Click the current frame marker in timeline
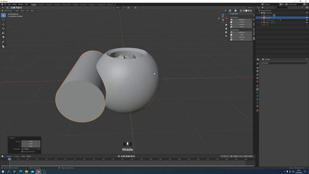 click(9, 159)
